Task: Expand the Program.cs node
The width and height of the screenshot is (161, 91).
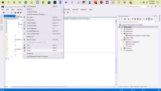Action: click(122, 51)
